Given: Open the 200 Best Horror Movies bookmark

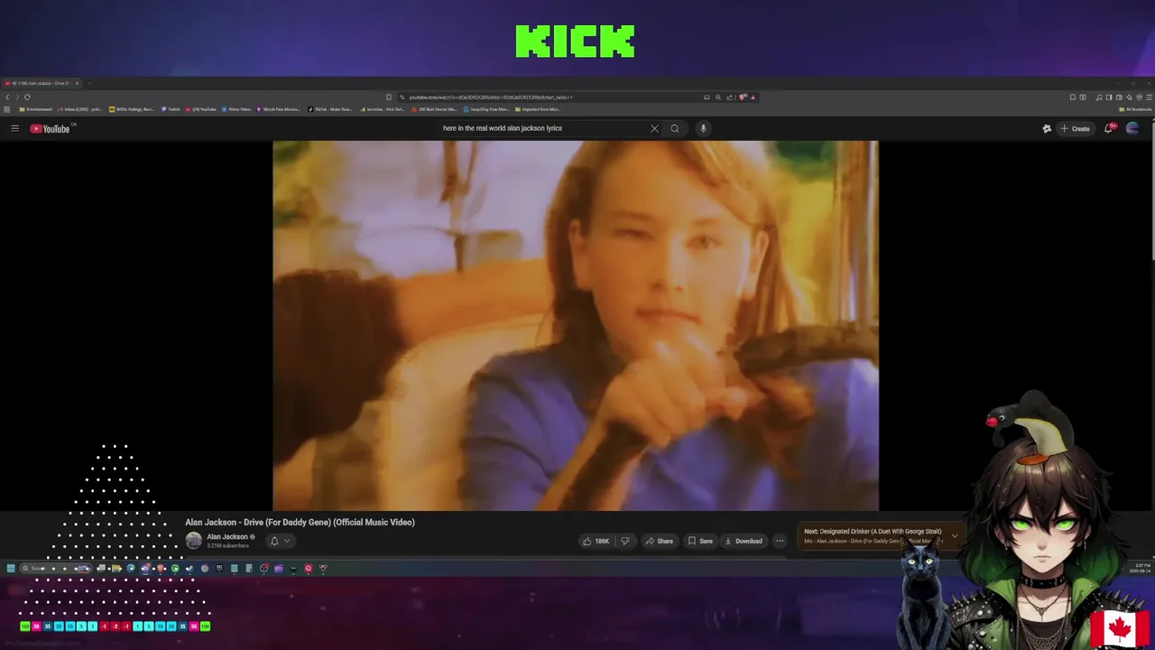Looking at the screenshot, I should 434,109.
